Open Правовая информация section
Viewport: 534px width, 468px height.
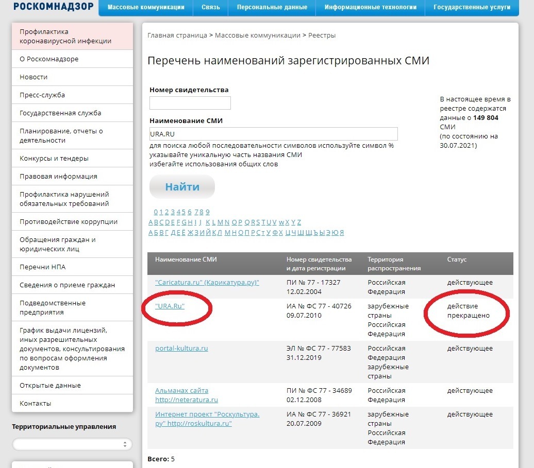(72, 176)
